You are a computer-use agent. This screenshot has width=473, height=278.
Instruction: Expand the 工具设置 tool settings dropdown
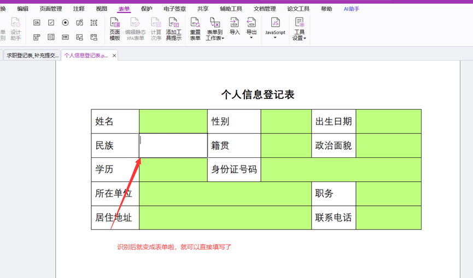point(299,28)
